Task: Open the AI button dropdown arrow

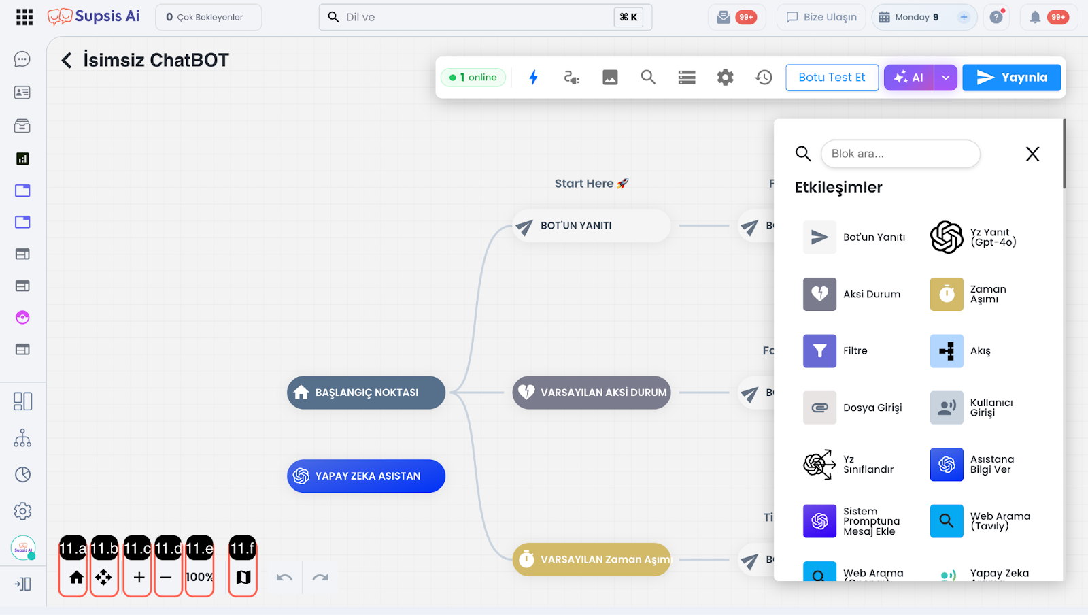Action: pos(945,78)
